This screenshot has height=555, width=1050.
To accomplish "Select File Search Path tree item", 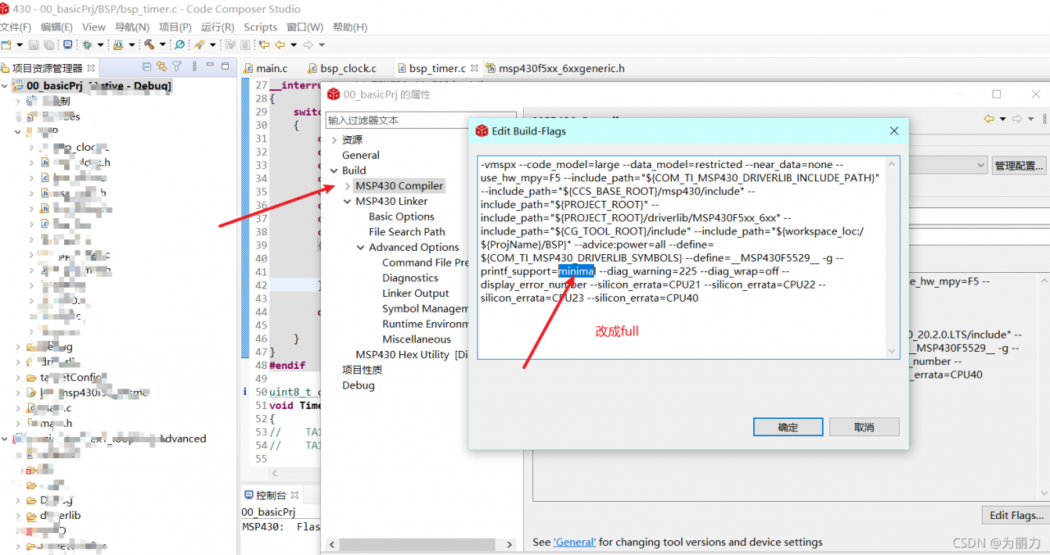I will 407,232.
